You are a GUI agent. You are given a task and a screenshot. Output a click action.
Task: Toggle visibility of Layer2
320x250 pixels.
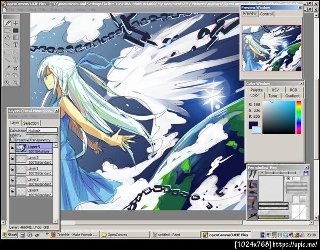tap(12, 159)
